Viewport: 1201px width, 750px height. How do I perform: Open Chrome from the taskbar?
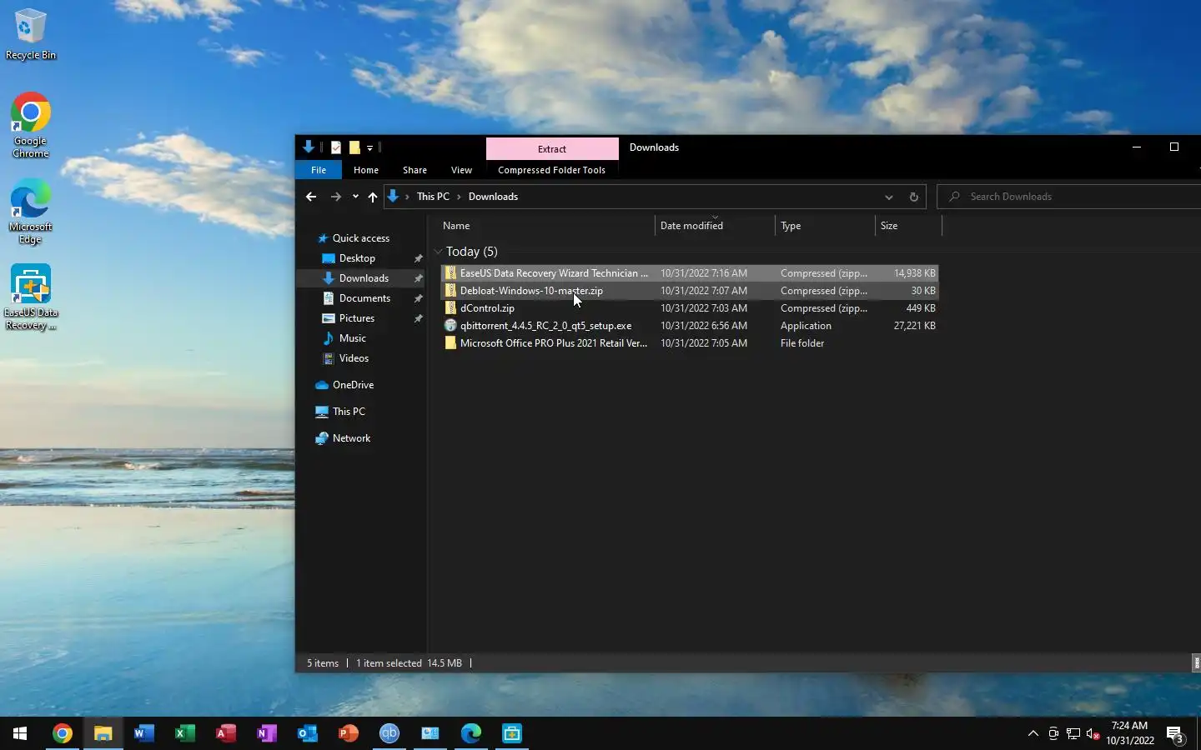pos(63,733)
